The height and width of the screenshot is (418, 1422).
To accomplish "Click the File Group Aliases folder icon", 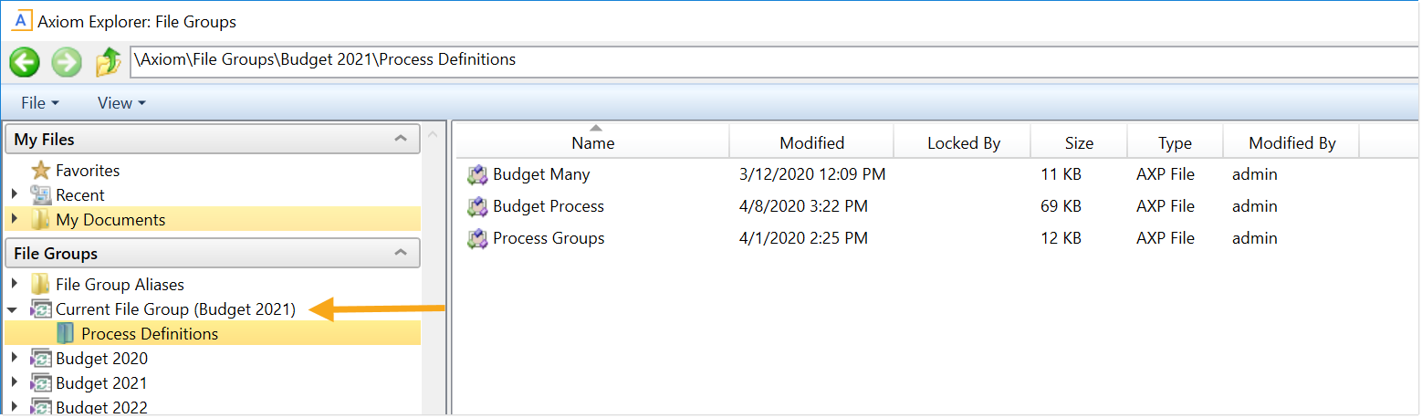I will 41,285.
